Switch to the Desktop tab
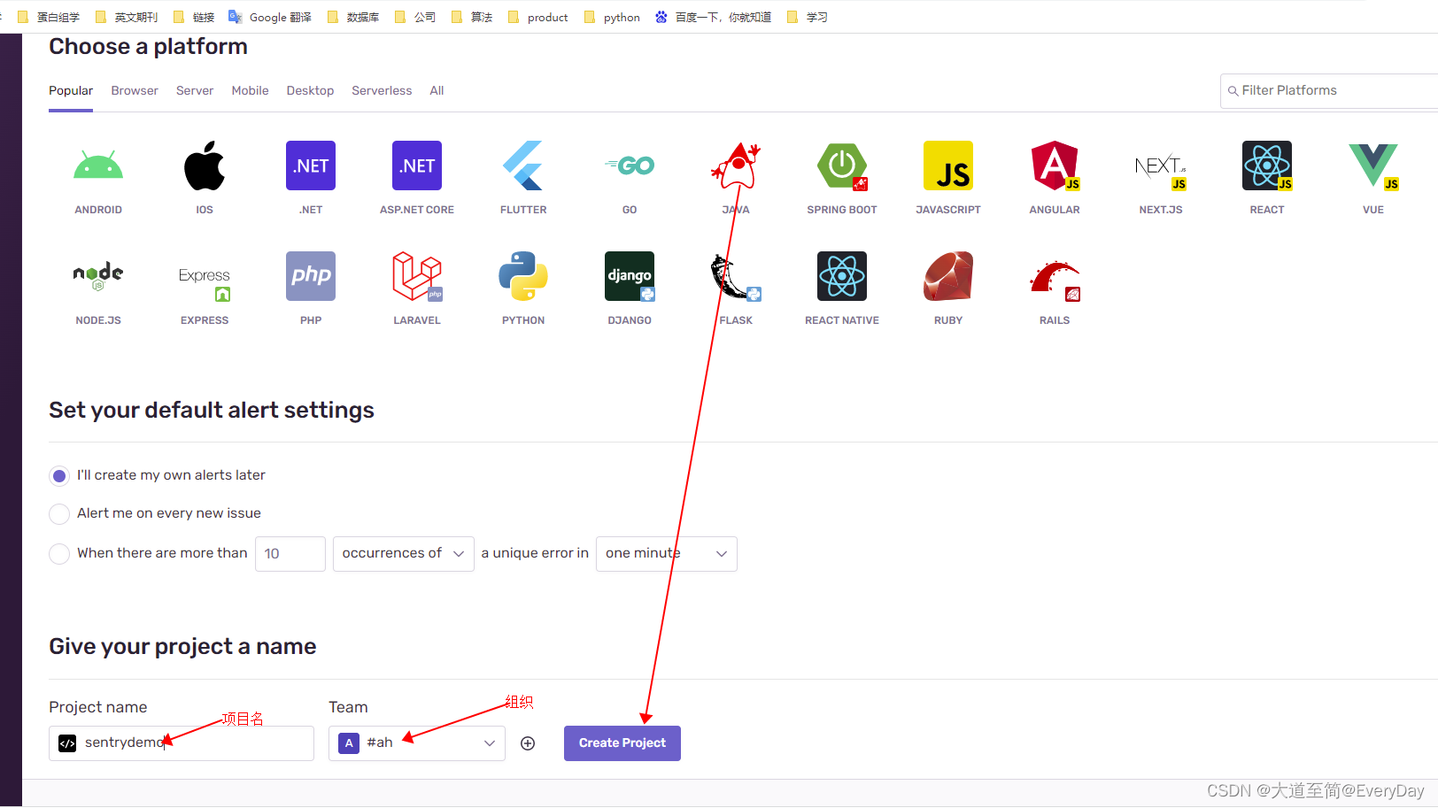Viewport: 1438px width, 808px height. coord(310,90)
